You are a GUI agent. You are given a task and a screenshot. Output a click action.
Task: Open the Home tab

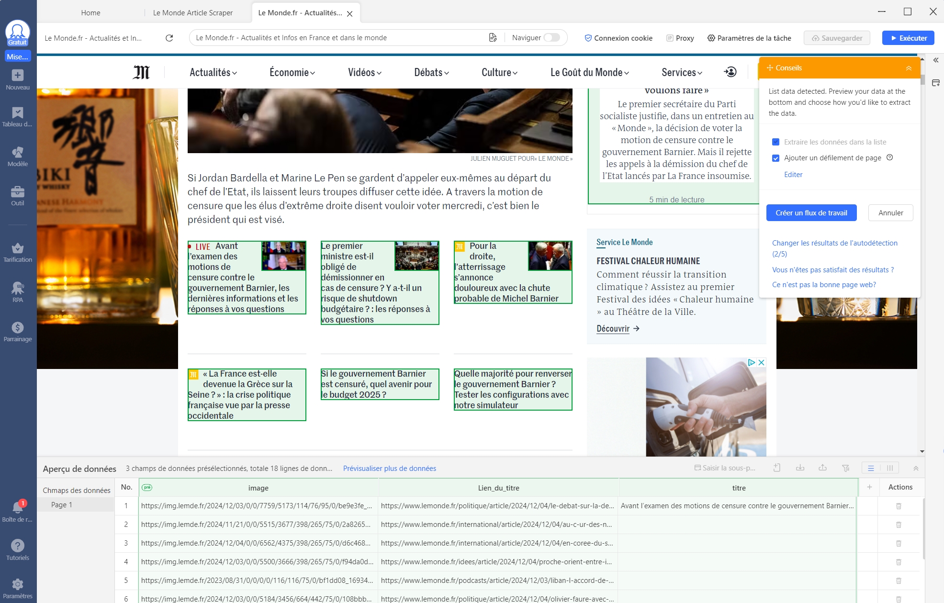pyautogui.click(x=90, y=13)
